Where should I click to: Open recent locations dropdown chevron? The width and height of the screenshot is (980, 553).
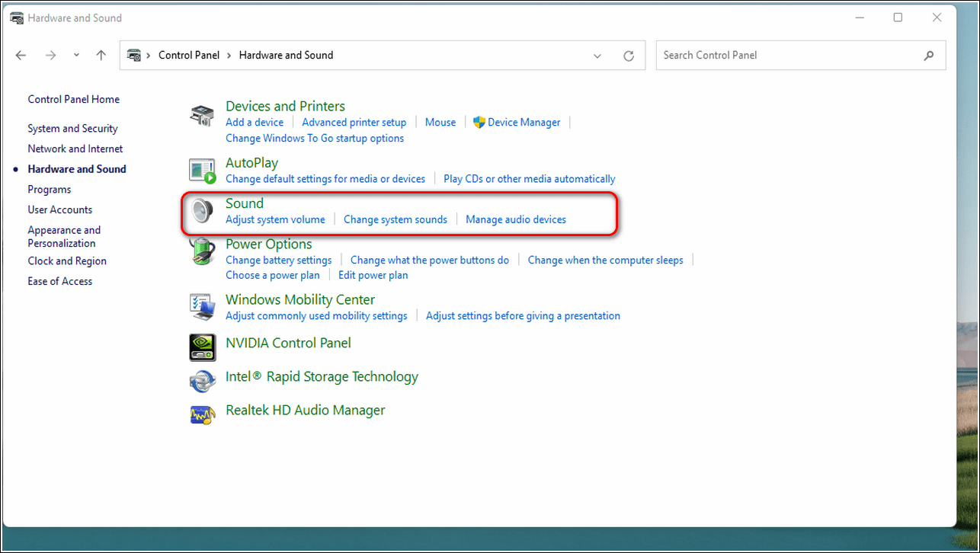(76, 56)
